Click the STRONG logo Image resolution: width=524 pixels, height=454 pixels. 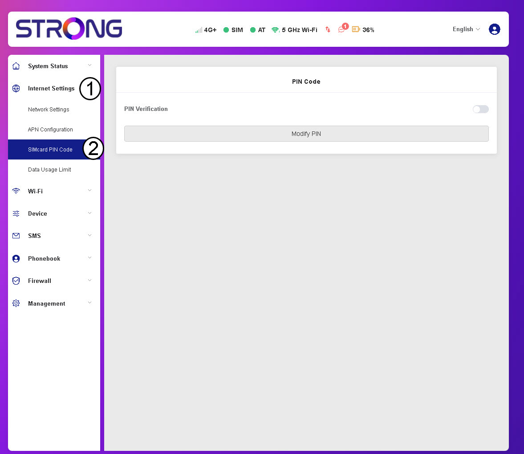pyautogui.click(x=69, y=29)
